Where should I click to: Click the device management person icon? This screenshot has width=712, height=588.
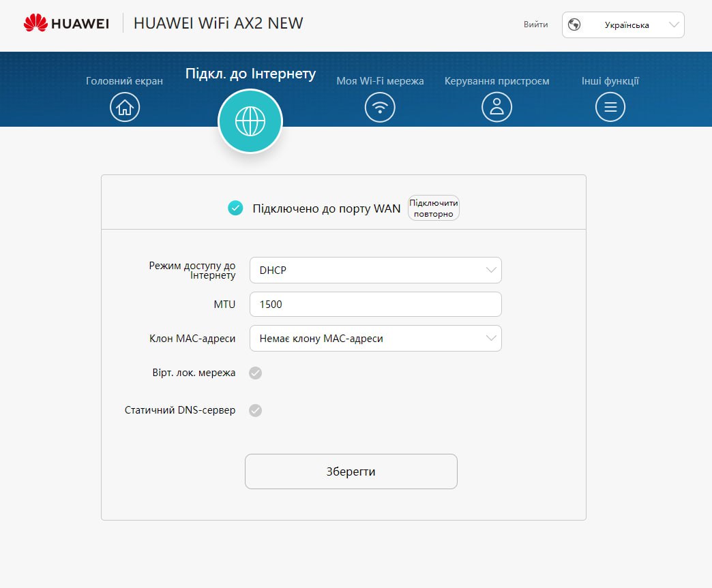pos(496,107)
